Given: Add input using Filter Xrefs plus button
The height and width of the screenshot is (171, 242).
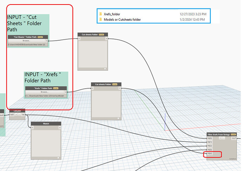Looking at the screenshot, I should click(x=220, y=138).
